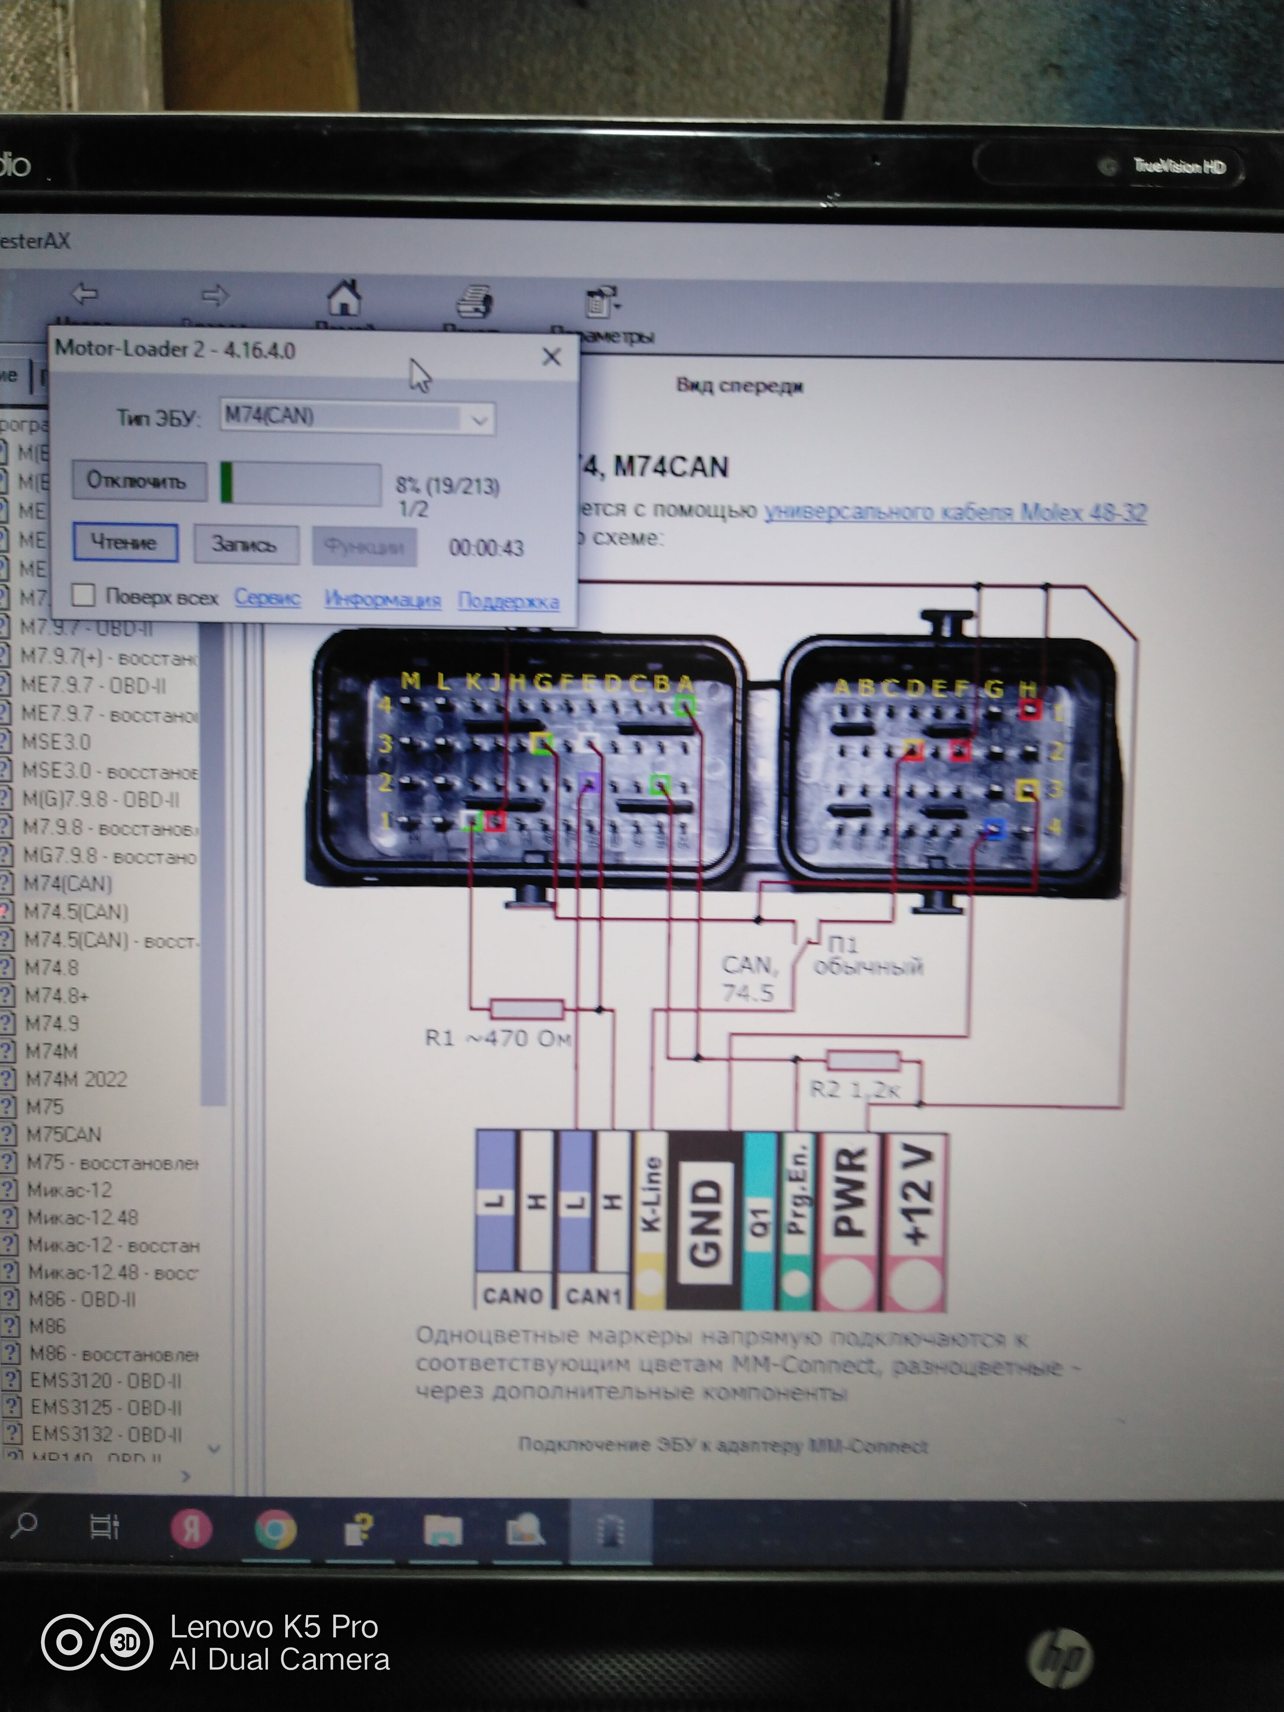Open the Параметры options toolbar icon
The width and height of the screenshot is (1284, 1712).
point(602,304)
